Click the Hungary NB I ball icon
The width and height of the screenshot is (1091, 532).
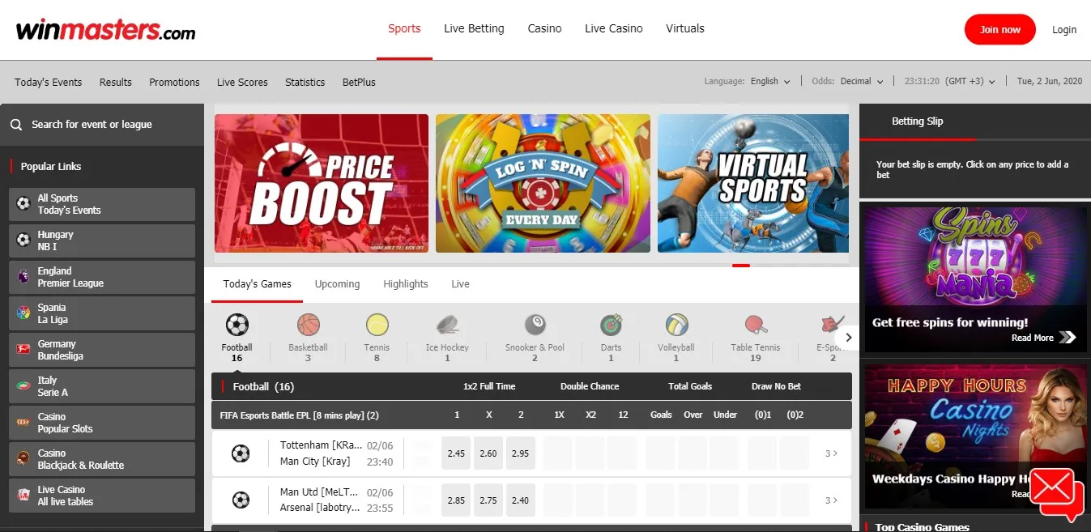click(x=23, y=240)
